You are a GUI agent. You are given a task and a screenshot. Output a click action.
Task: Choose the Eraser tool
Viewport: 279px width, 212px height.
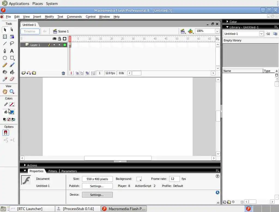tap(12, 79)
